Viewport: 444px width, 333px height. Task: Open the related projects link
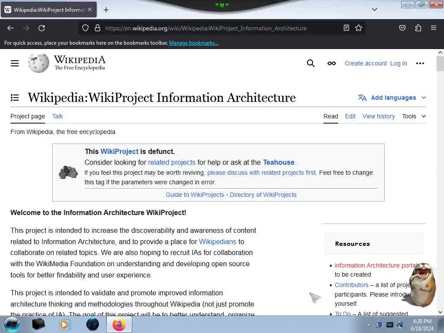click(172, 162)
